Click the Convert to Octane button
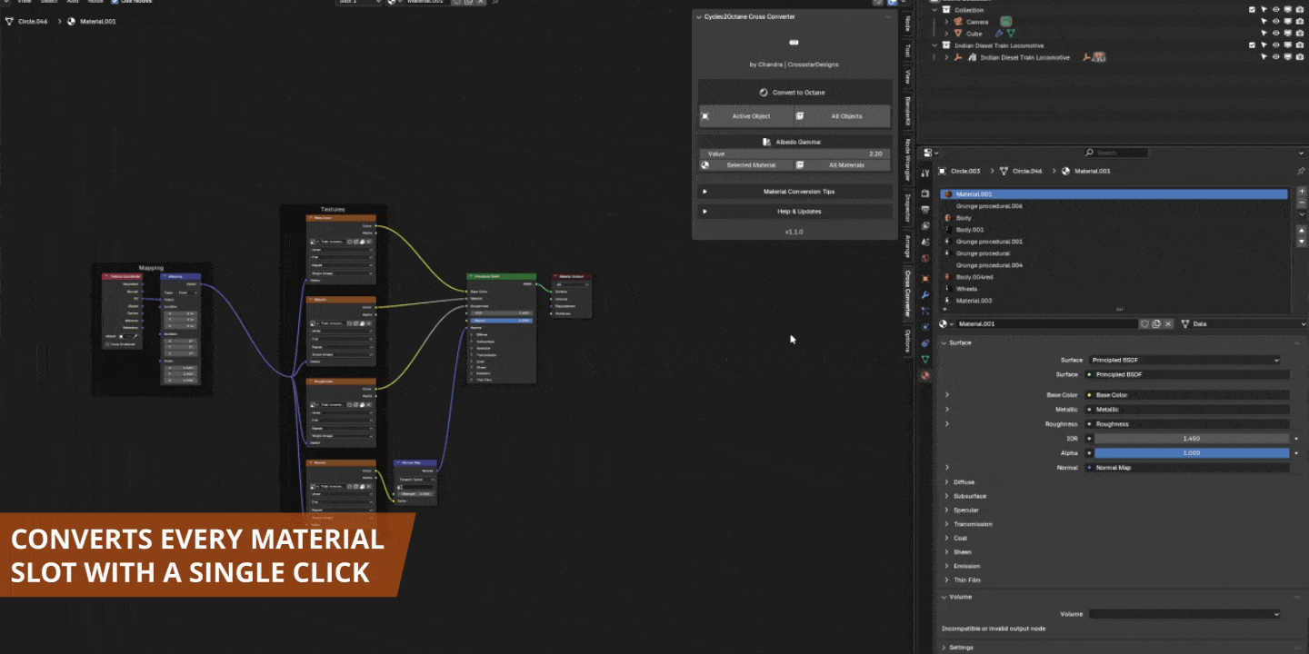1309x654 pixels. click(x=795, y=92)
